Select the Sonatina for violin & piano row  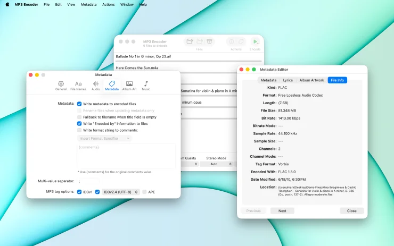[209, 91]
